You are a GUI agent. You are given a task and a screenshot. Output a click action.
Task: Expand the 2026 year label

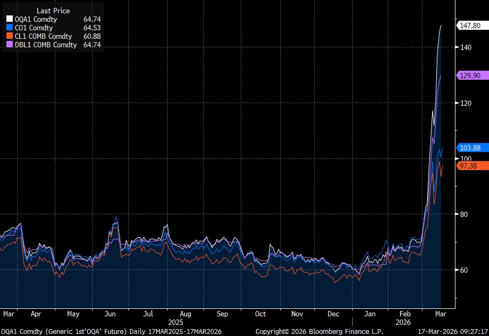point(404,322)
